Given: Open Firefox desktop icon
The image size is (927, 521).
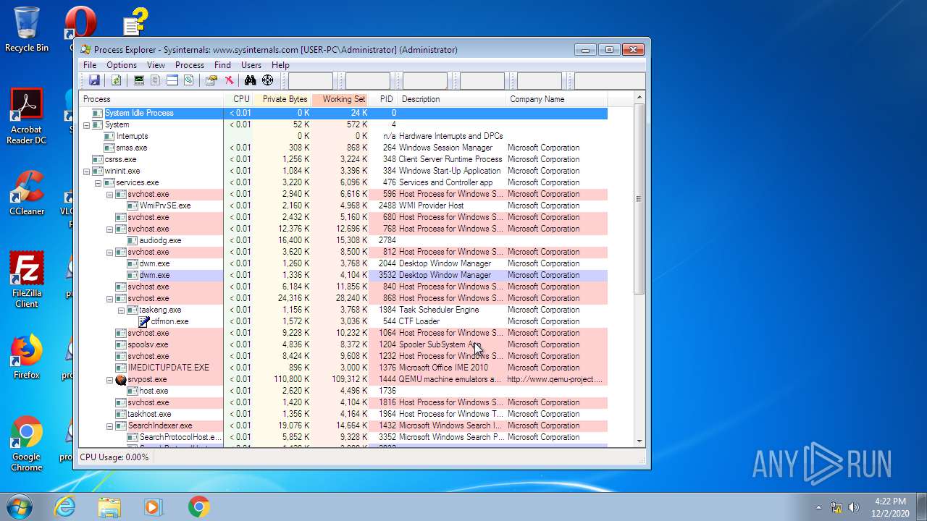Looking at the screenshot, I should [x=27, y=357].
